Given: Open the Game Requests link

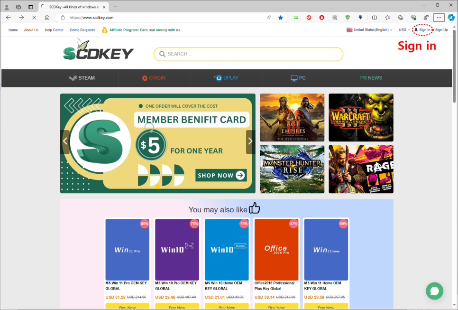Looking at the screenshot, I should tap(82, 30).
